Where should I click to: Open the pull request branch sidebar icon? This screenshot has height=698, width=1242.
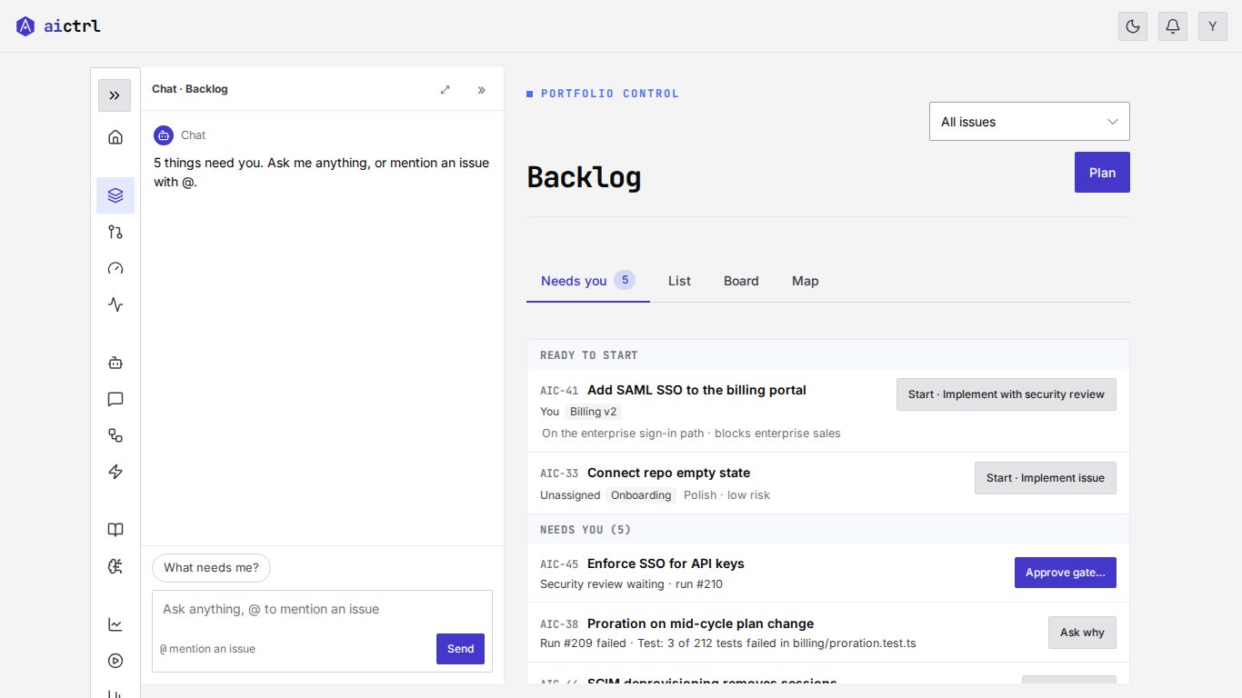point(115,232)
